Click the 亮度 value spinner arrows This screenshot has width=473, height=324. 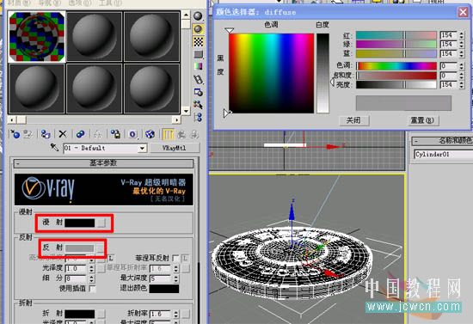point(462,85)
